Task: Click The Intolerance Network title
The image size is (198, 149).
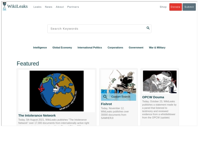Action: coord(37,116)
